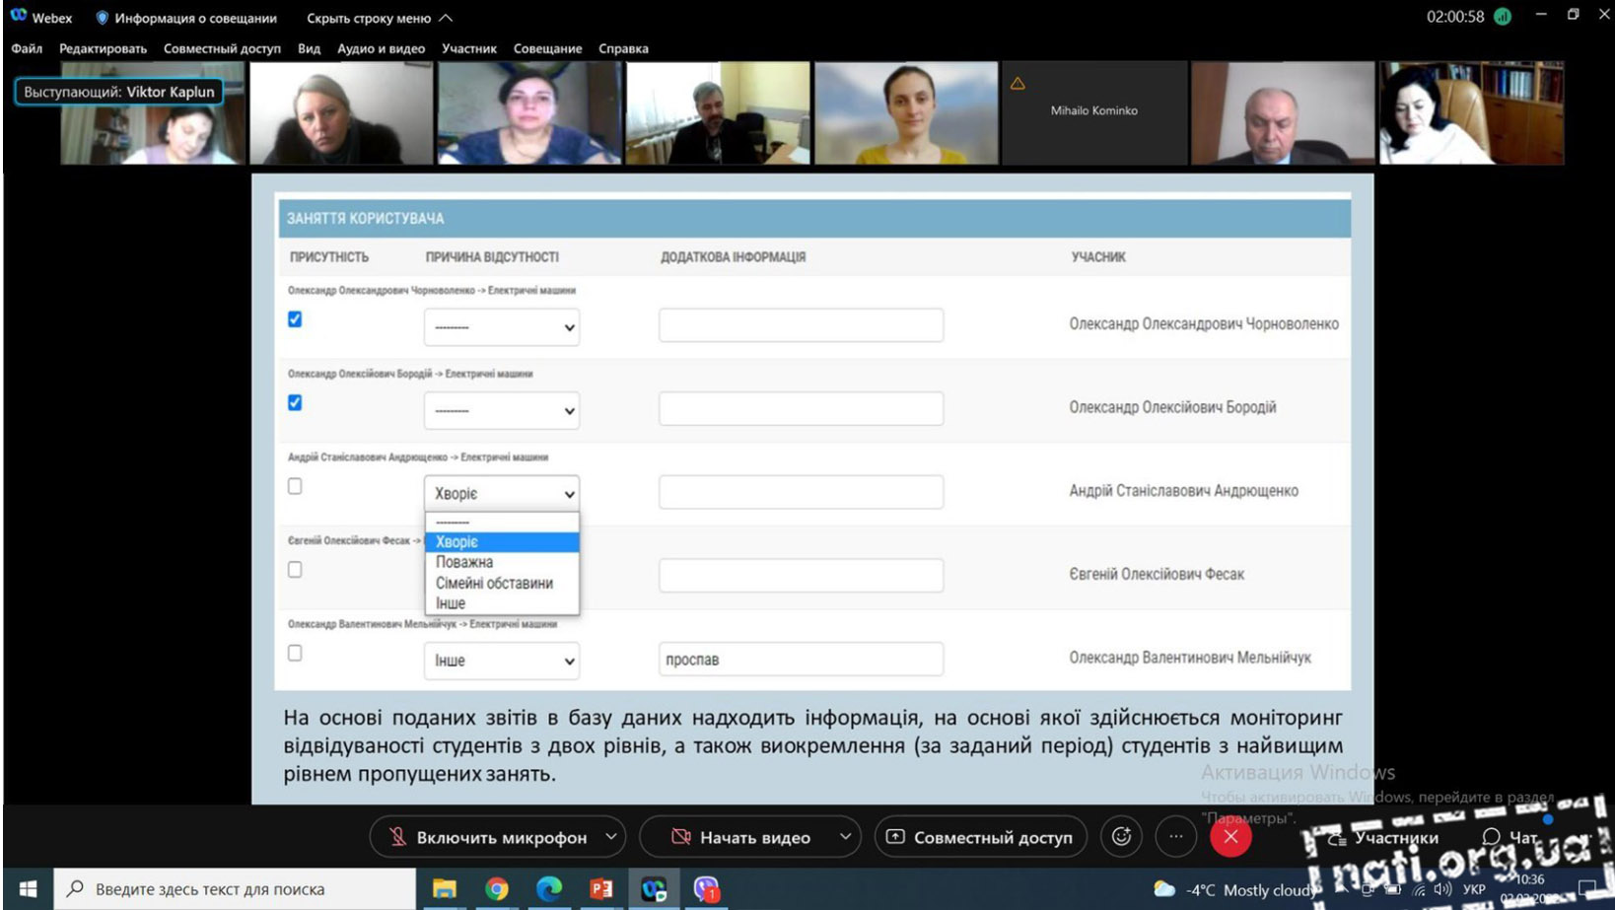This screenshot has width=1615, height=910.
Task: Open the Совещание menu
Action: 547,48
